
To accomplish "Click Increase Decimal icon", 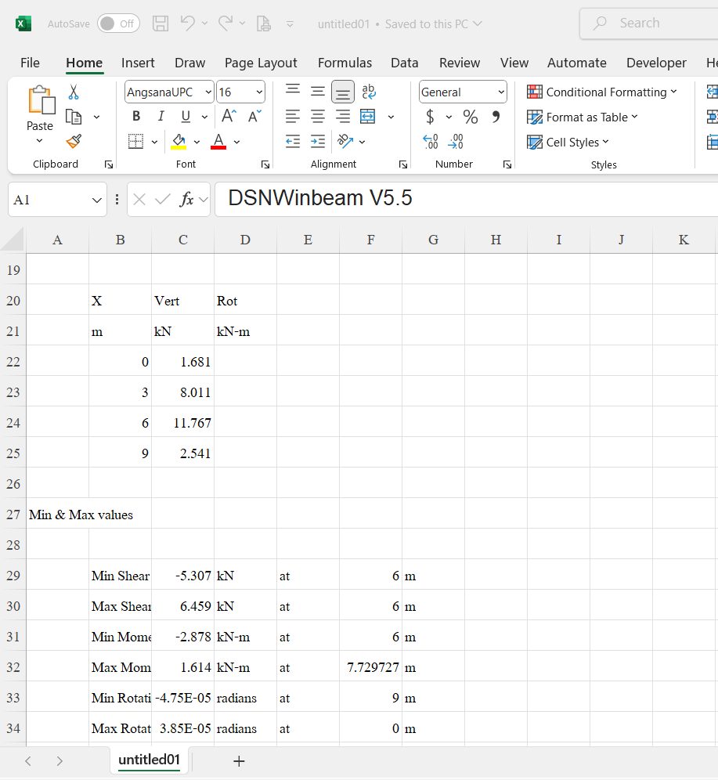I will click(430, 142).
